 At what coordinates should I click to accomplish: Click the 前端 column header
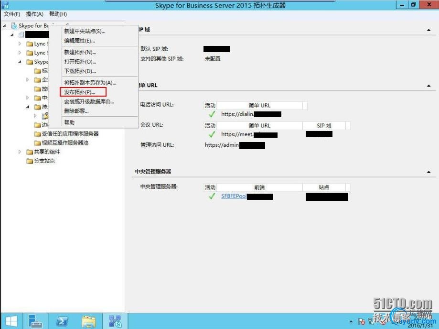tap(259, 187)
